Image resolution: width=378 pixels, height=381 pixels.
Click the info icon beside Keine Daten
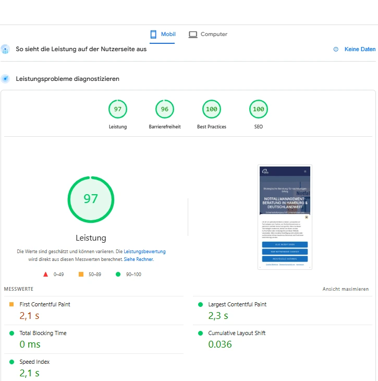[336, 50]
